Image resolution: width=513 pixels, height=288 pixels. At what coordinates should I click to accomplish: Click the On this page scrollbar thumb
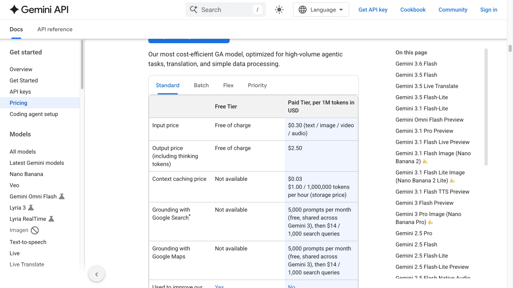(486, 107)
